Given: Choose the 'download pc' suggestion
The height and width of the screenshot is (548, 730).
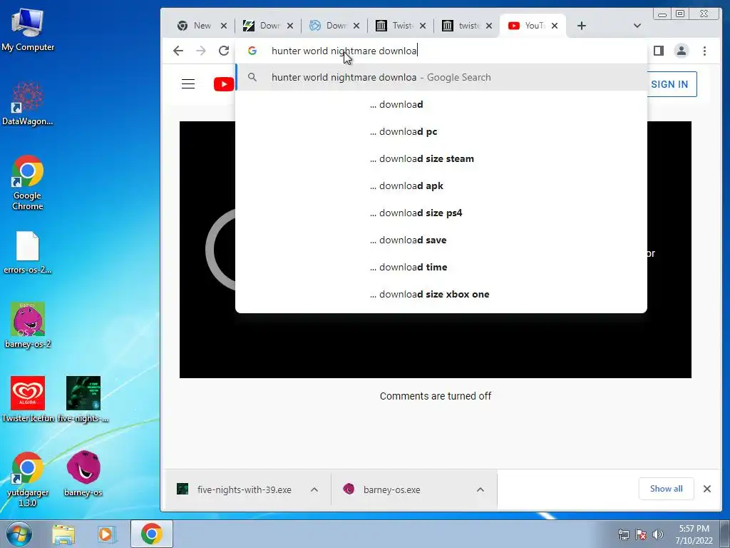Looking at the screenshot, I should click(441, 131).
